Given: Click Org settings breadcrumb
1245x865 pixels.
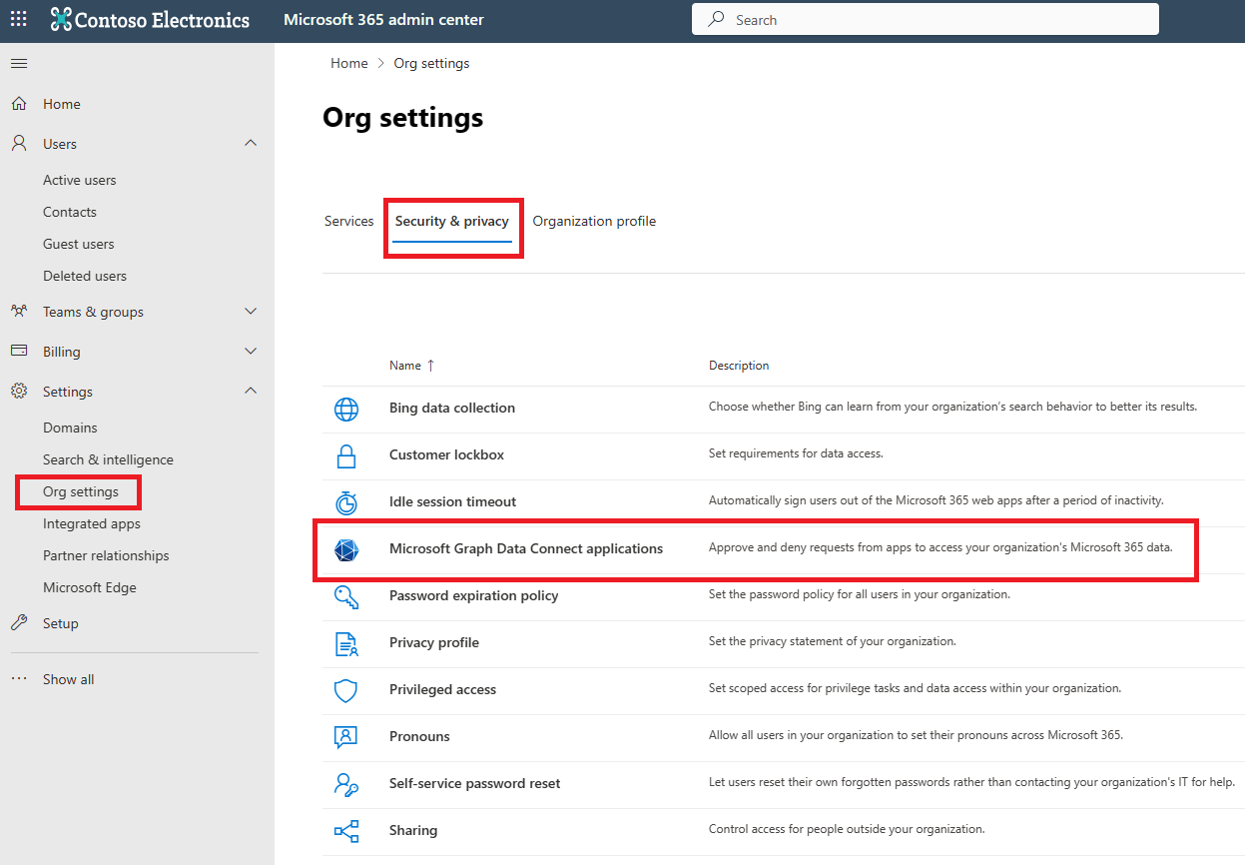Looking at the screenshot, I should point(431,63).
